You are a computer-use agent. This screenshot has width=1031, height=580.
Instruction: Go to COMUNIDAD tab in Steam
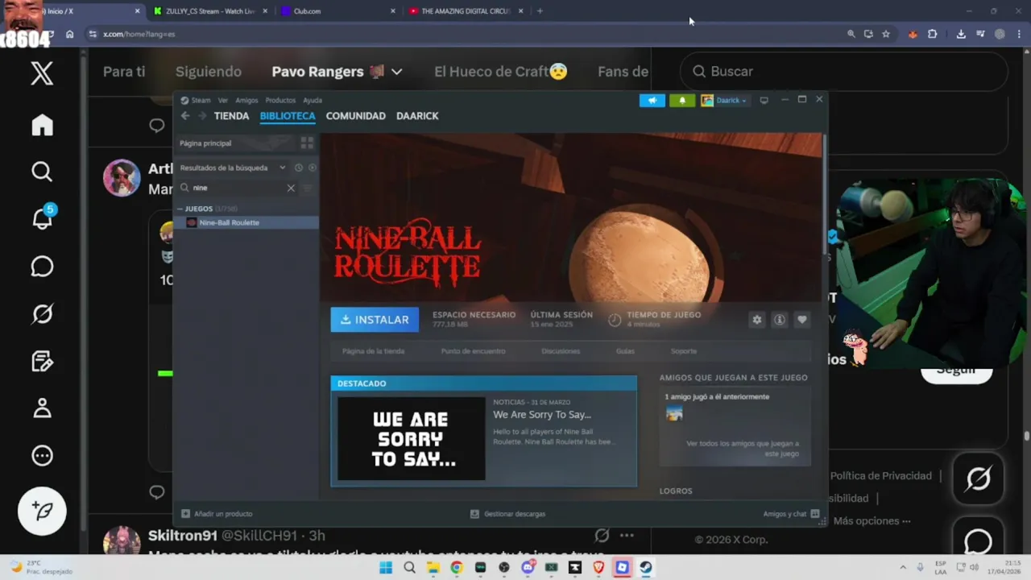[x=355, y=116]
